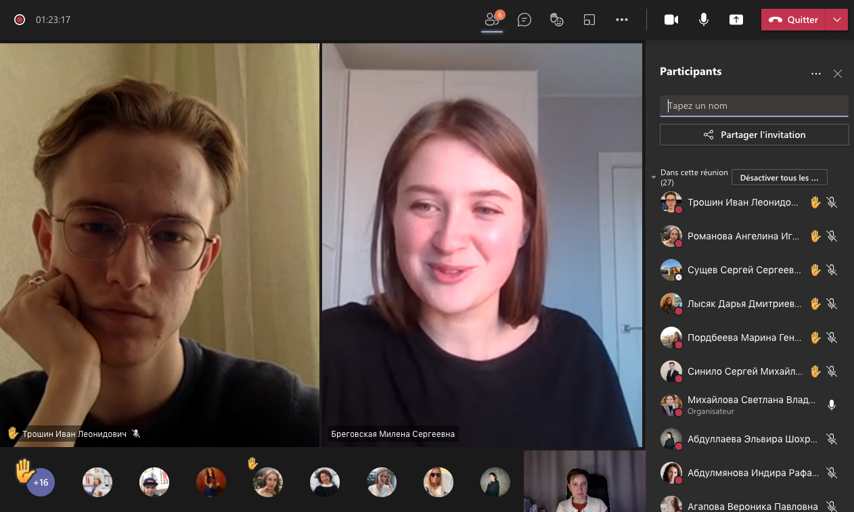854x512 pixels.
Task: Open the raise hand reactions icon
Action: click(x=556, y=20)
